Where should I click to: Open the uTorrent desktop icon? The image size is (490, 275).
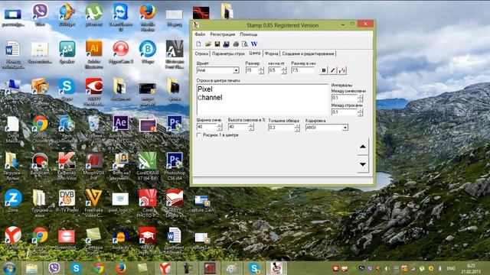(x=93, y=15)
